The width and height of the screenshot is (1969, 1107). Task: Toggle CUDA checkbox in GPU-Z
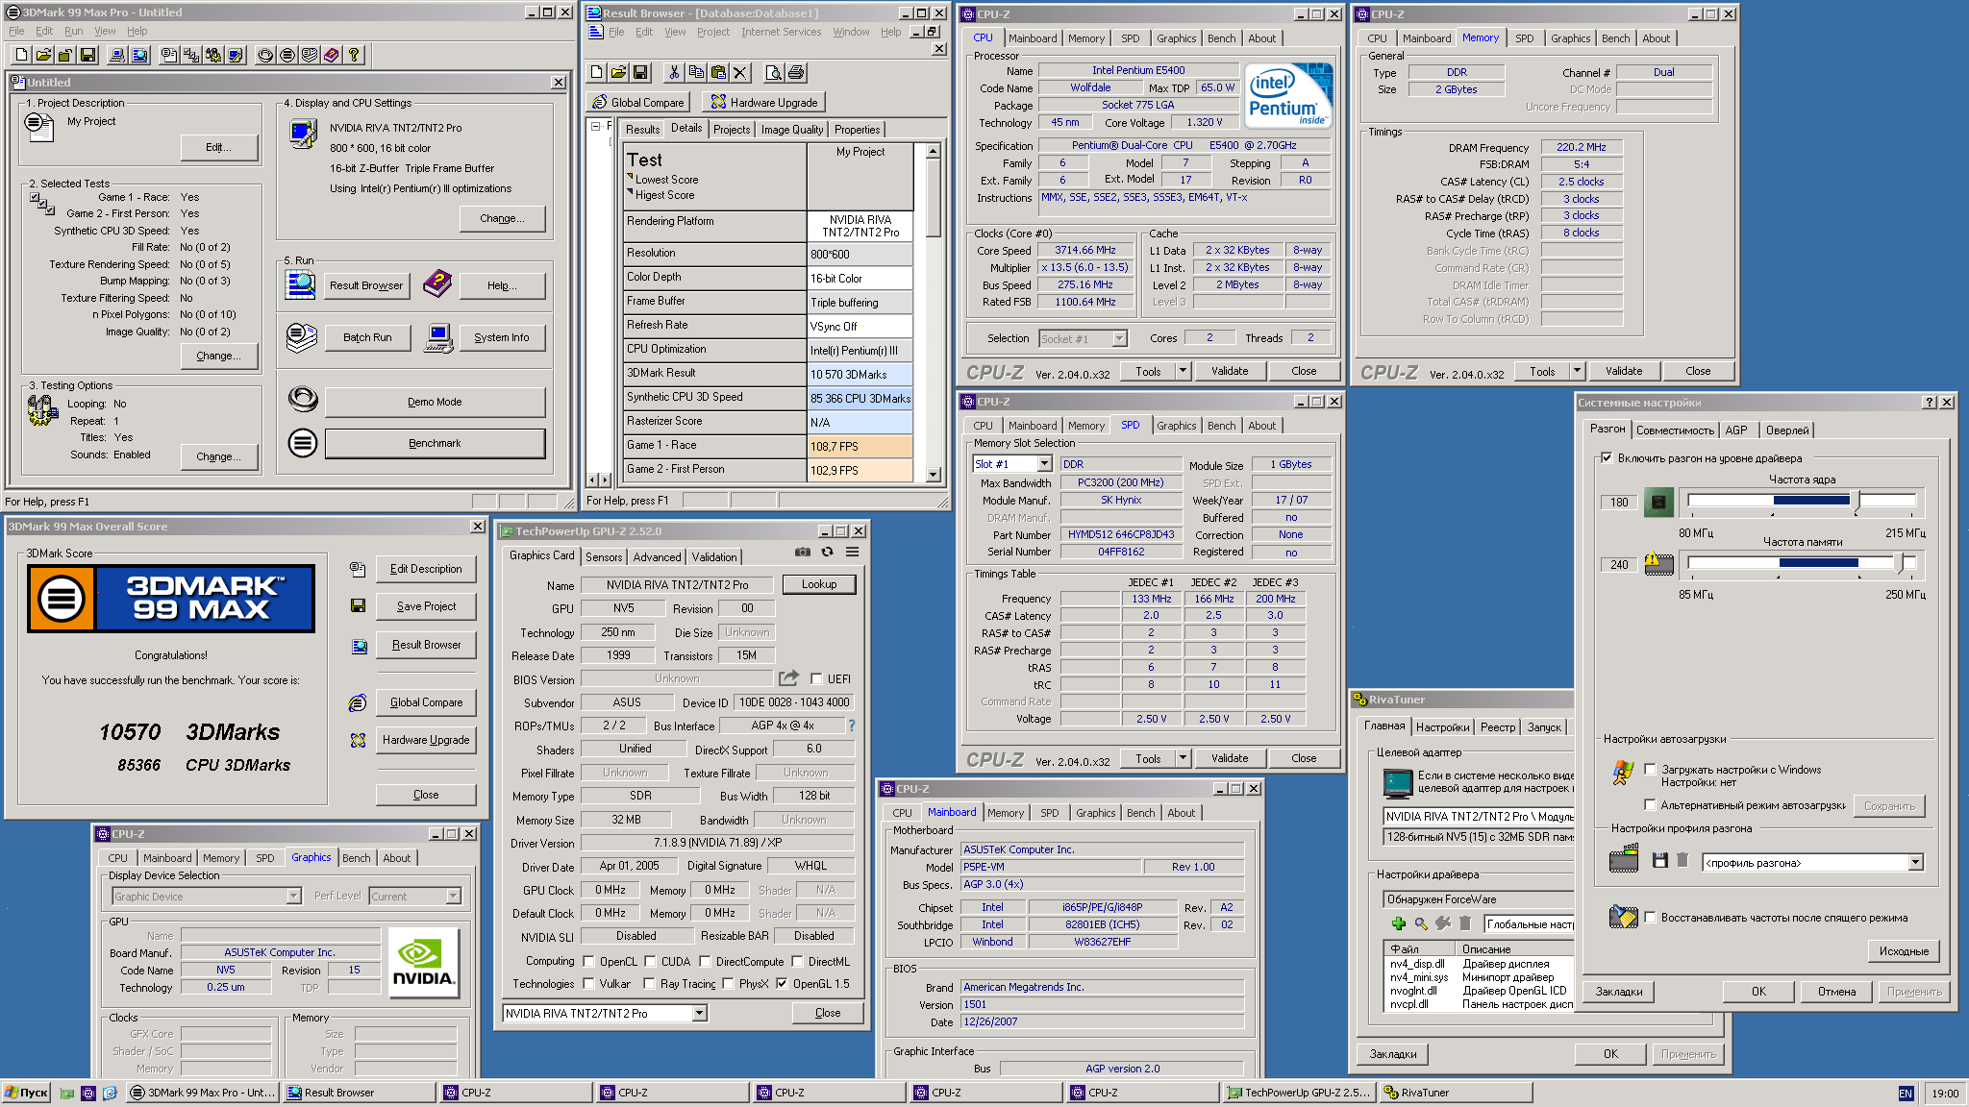(650, 961)
